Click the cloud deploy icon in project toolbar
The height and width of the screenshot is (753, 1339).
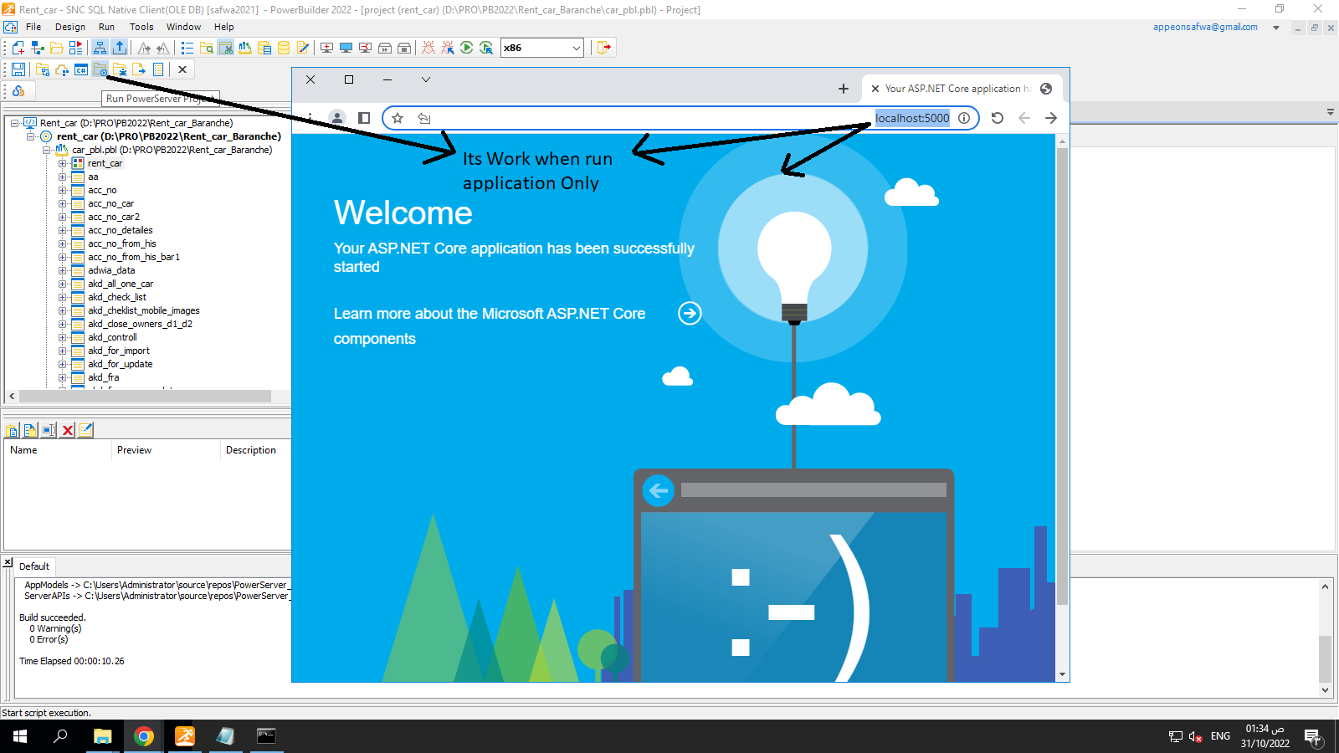click(x=62, y=69)
